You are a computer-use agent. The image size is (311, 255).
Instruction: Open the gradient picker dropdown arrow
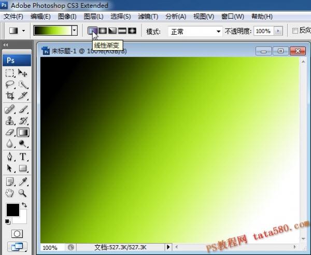74,31
